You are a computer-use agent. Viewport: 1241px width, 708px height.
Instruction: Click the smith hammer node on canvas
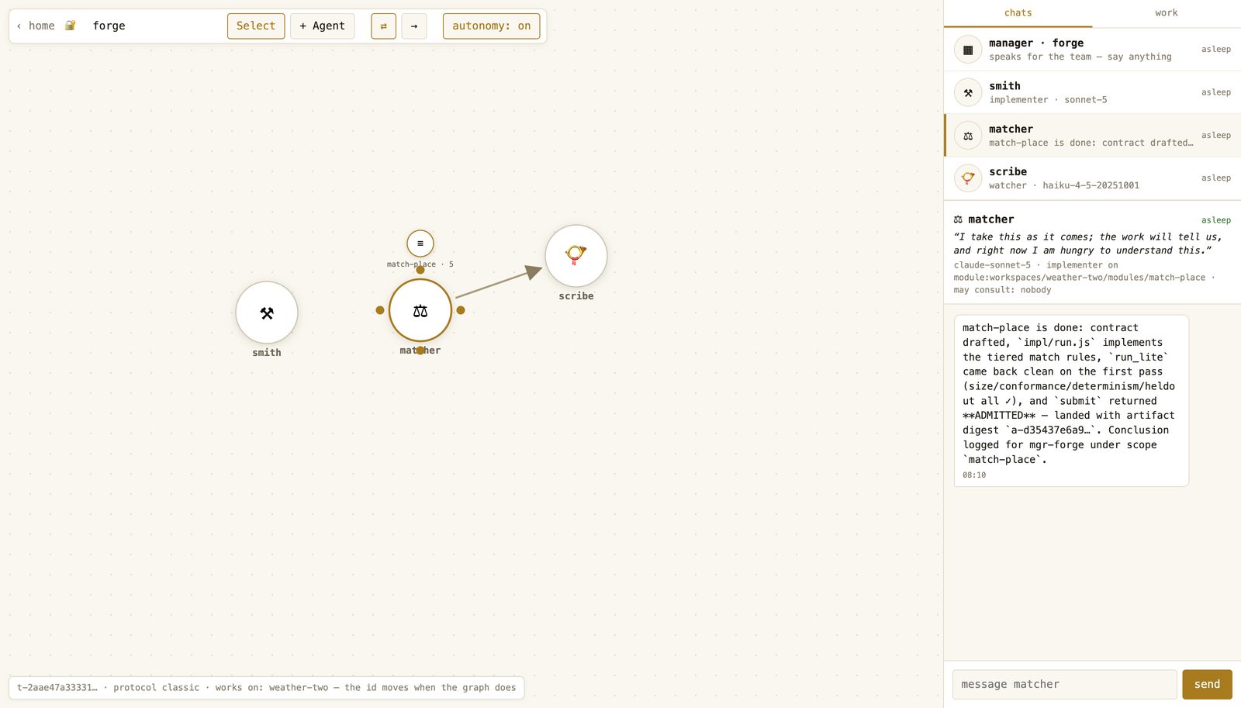pos(267,313)
